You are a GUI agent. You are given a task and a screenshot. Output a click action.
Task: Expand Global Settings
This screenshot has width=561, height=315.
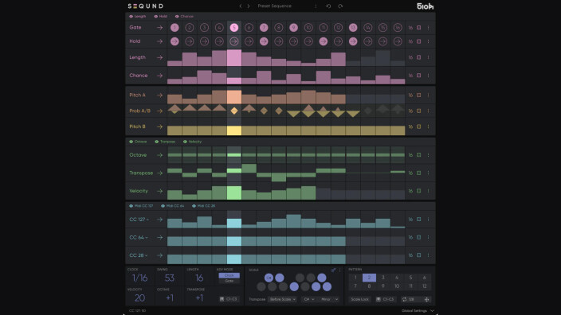418,311
